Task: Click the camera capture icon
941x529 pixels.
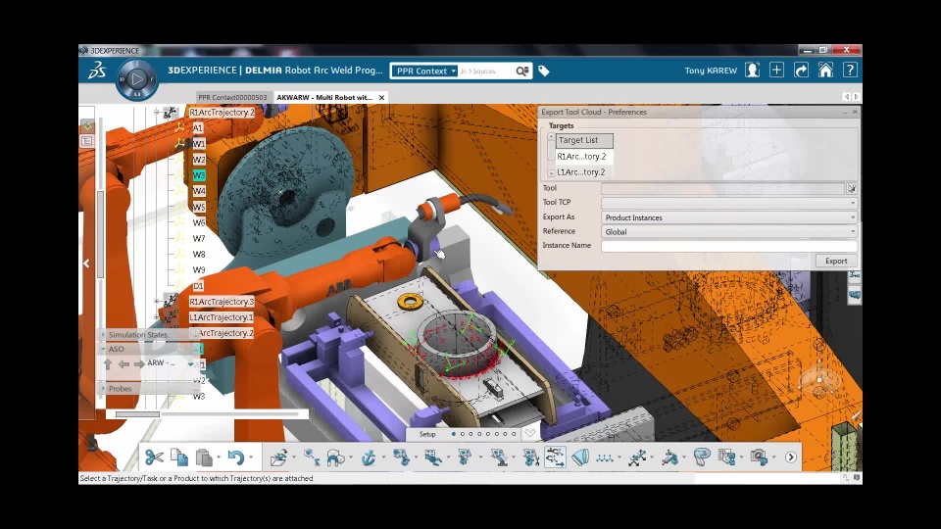Action: tap(759, 457)
